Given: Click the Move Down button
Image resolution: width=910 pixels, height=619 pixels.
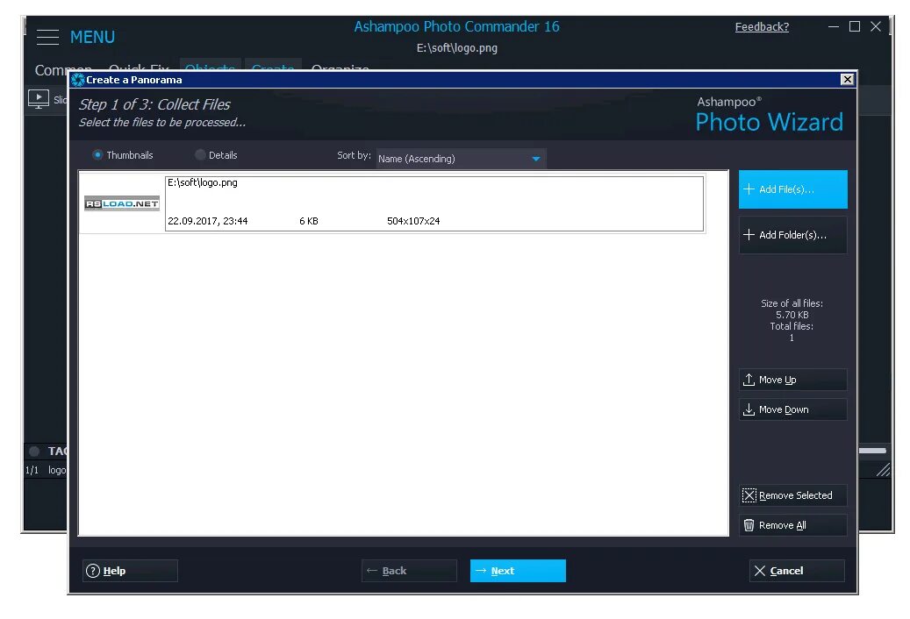Looking at the screenshot, I should [792, 409].
